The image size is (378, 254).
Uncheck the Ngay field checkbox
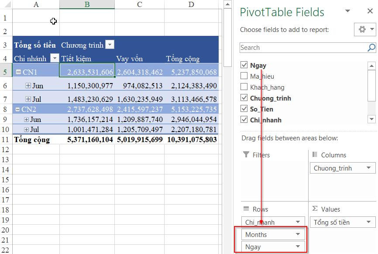coord(243,64)
